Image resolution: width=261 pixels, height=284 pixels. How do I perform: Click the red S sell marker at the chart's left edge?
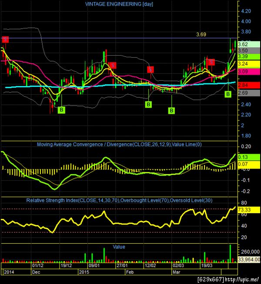[5, 40]
